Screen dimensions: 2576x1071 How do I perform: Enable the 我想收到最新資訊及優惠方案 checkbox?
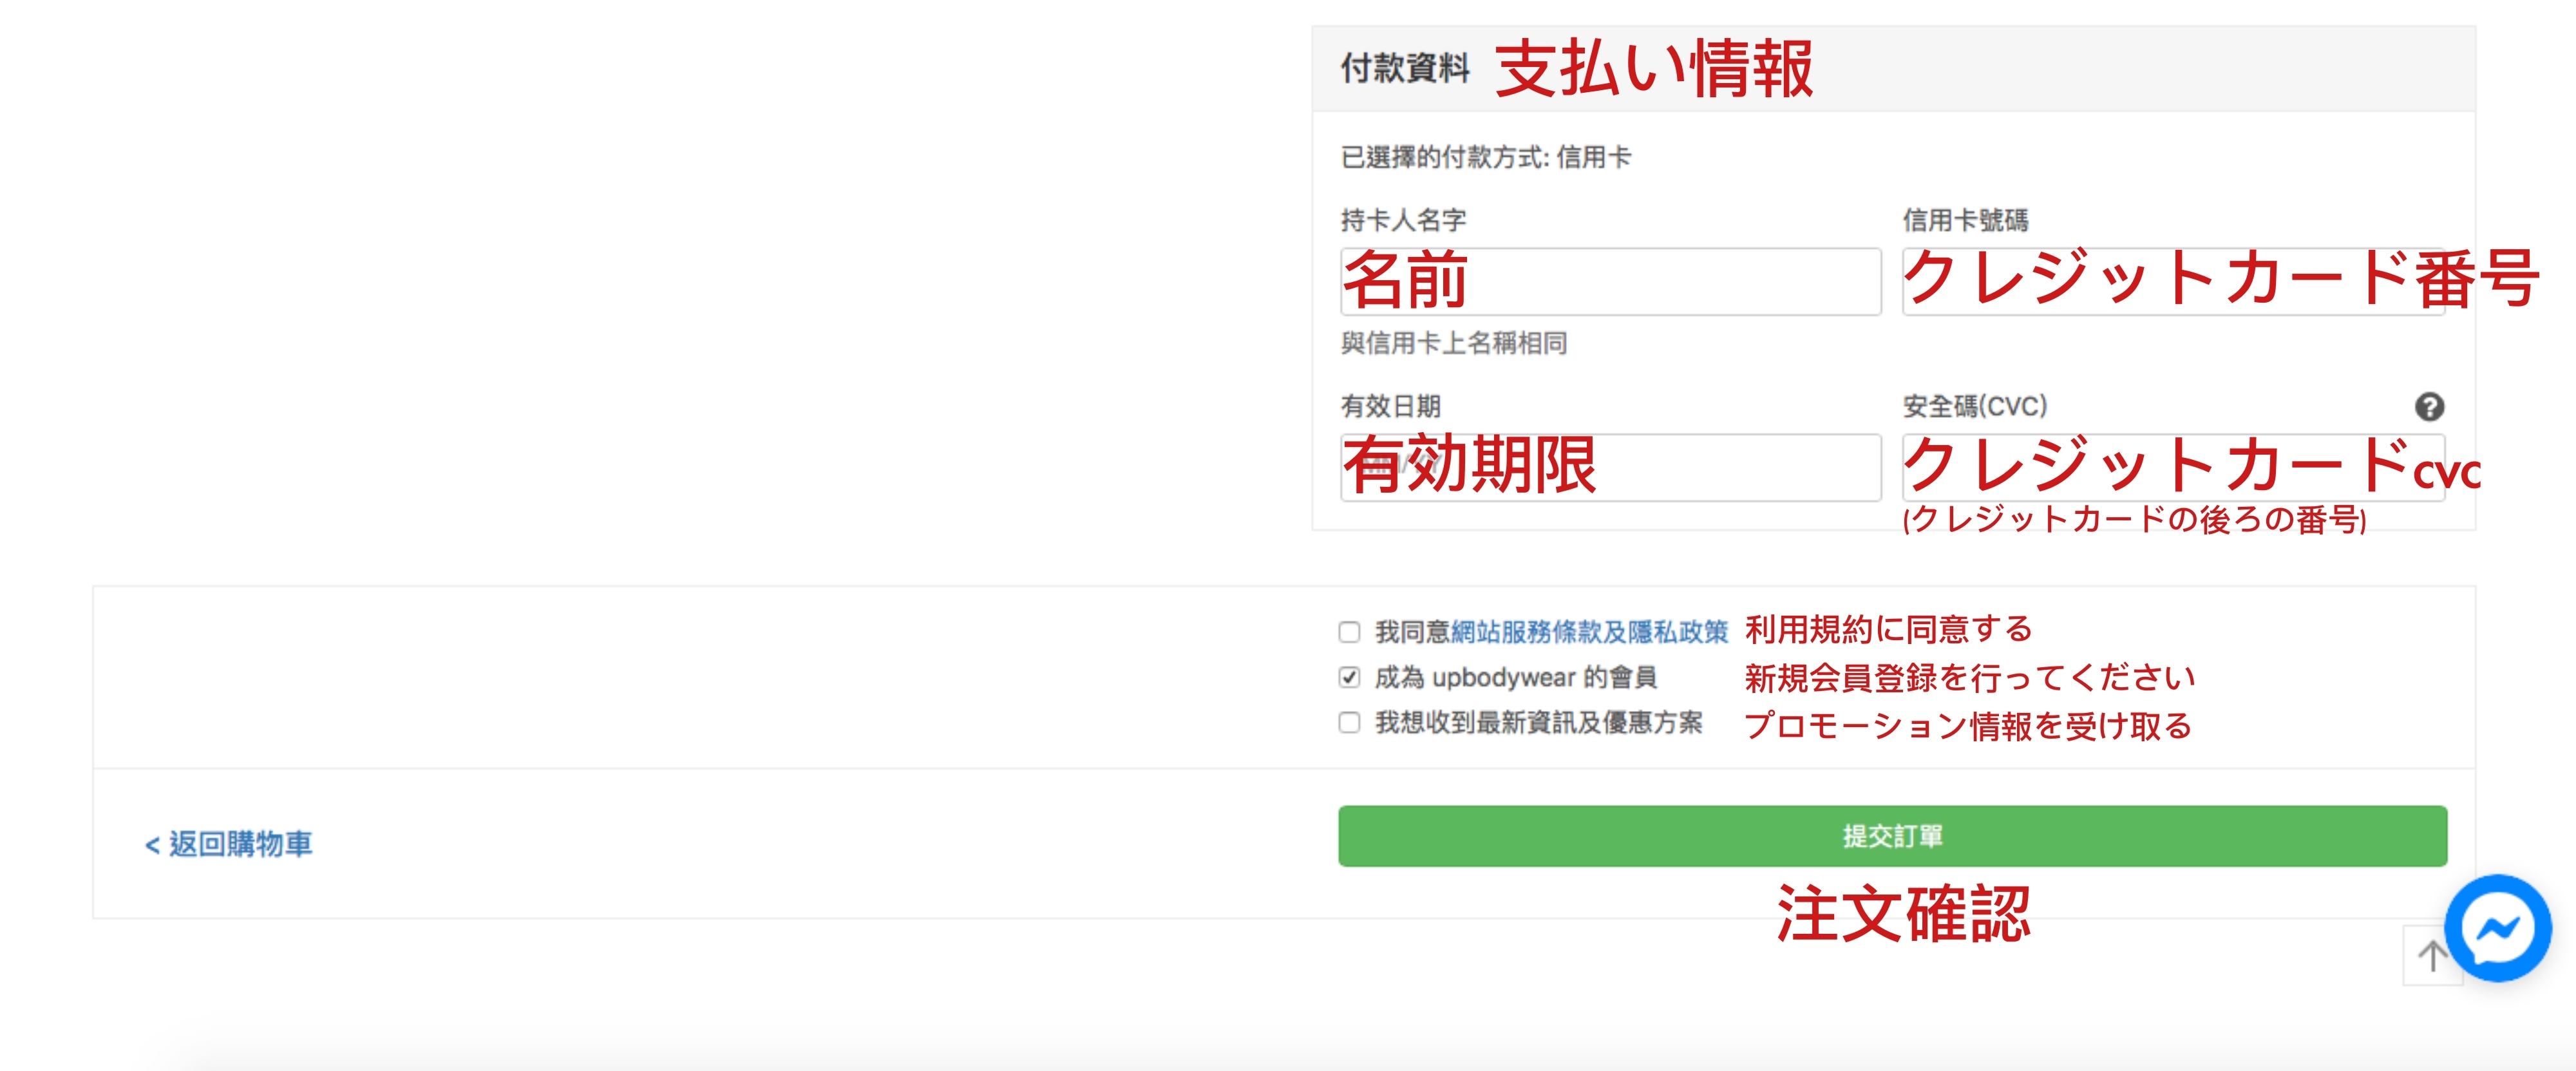(1349, 723)
